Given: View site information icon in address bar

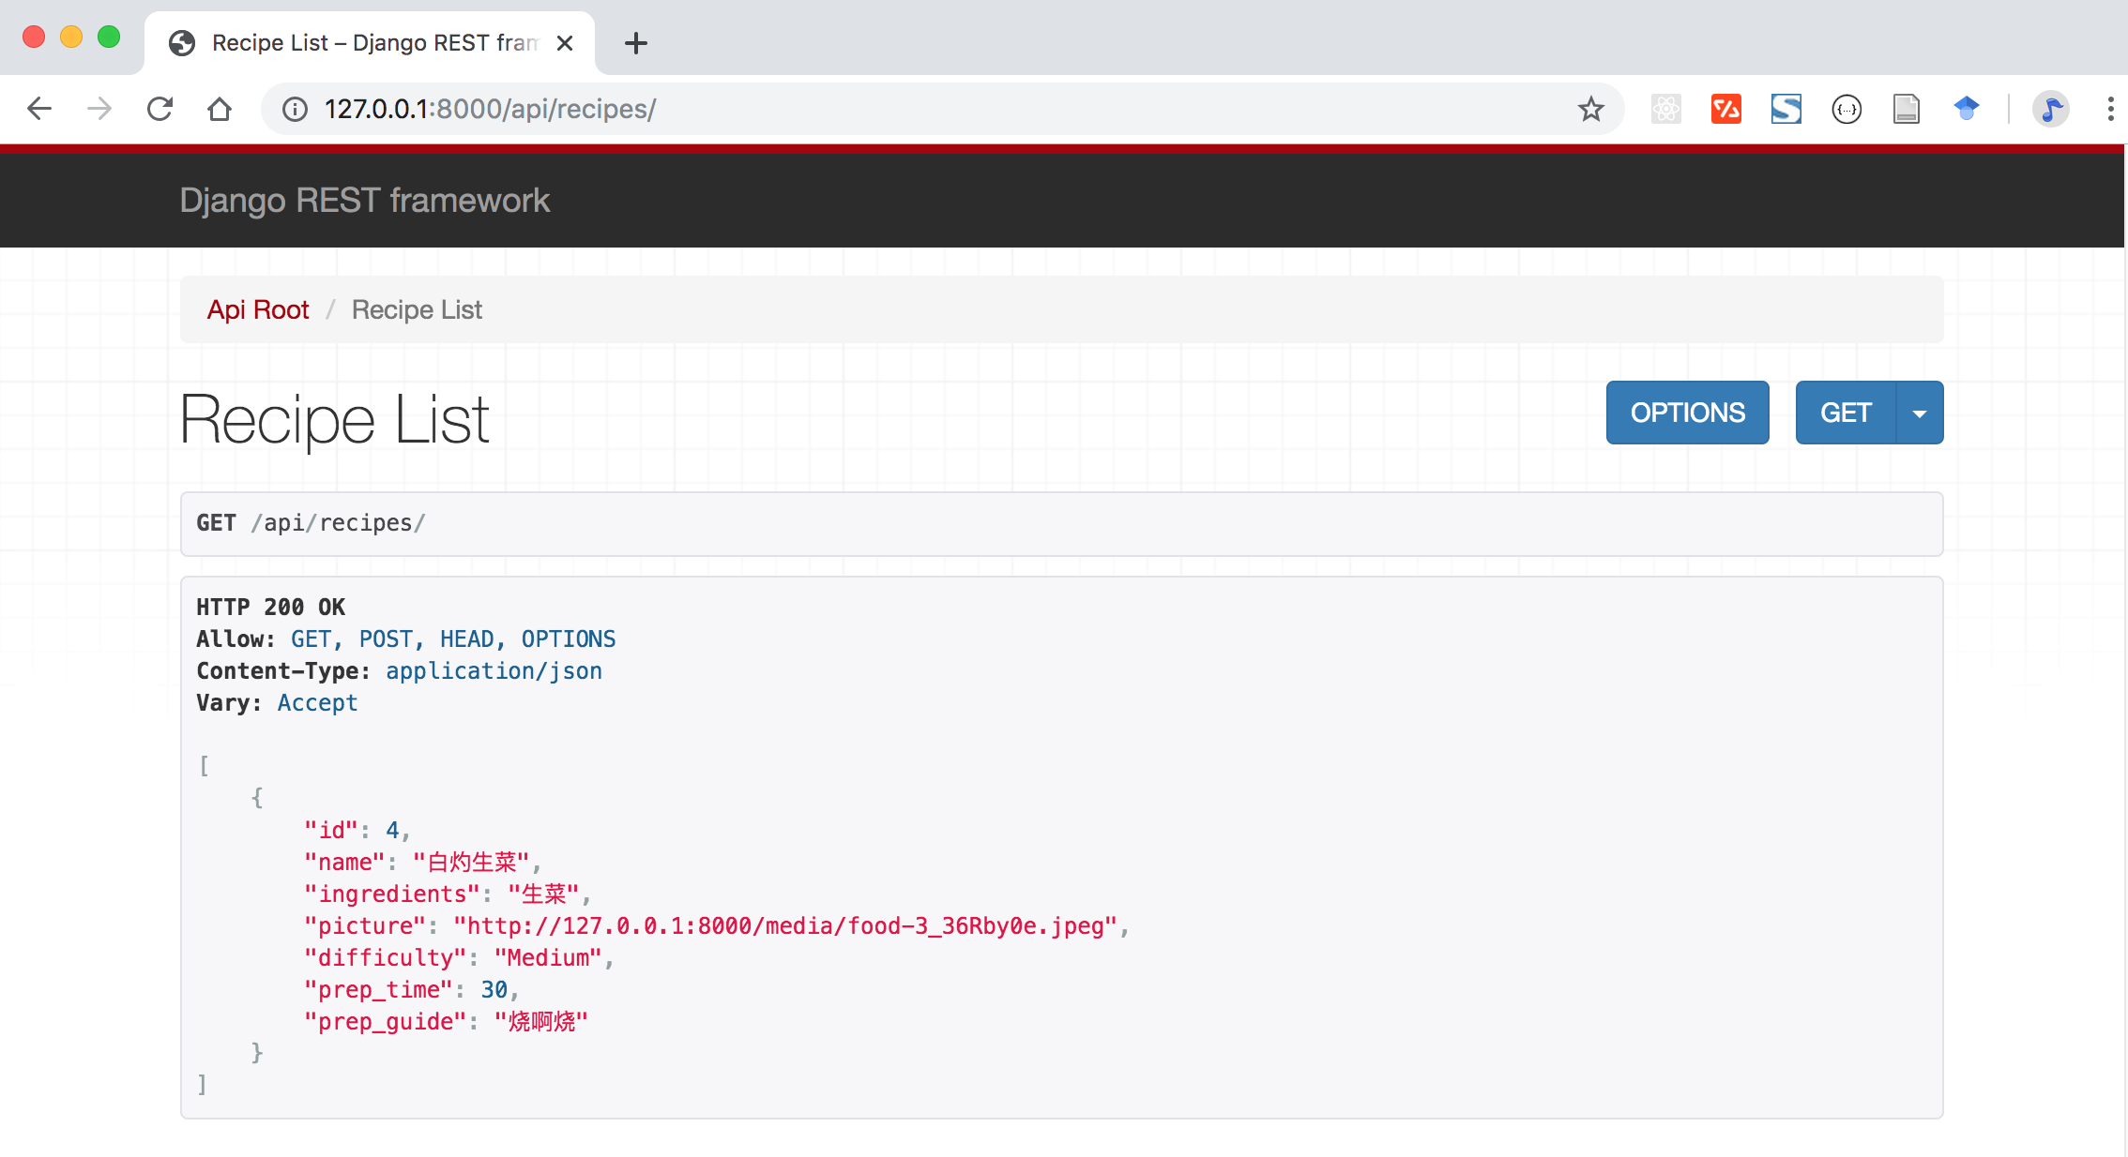Looking at the screenshot, I should [x=295, y=109].
